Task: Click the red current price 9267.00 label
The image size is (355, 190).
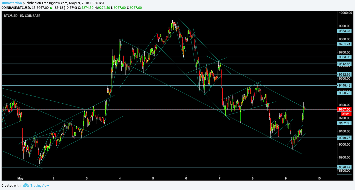Action: [345, 109]
